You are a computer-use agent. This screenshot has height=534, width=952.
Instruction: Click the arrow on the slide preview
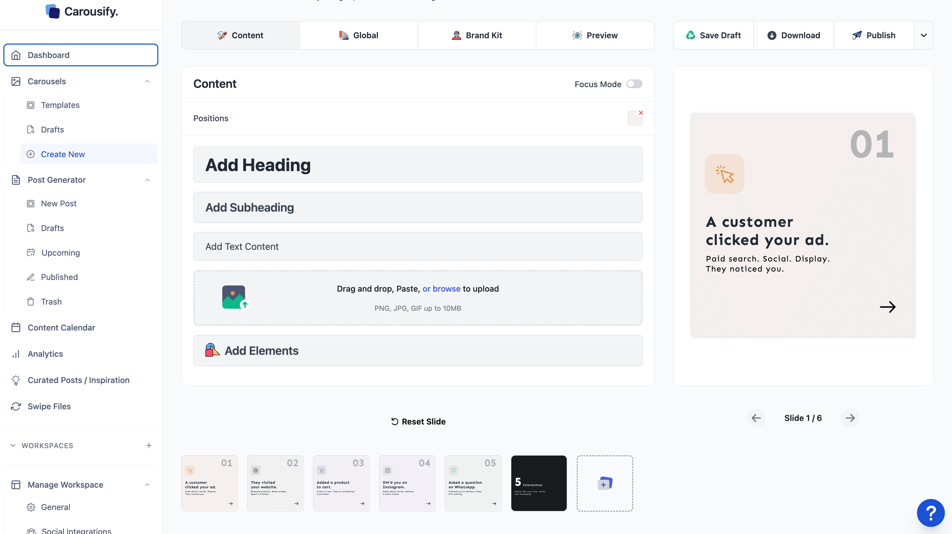[x=887, y=307]
